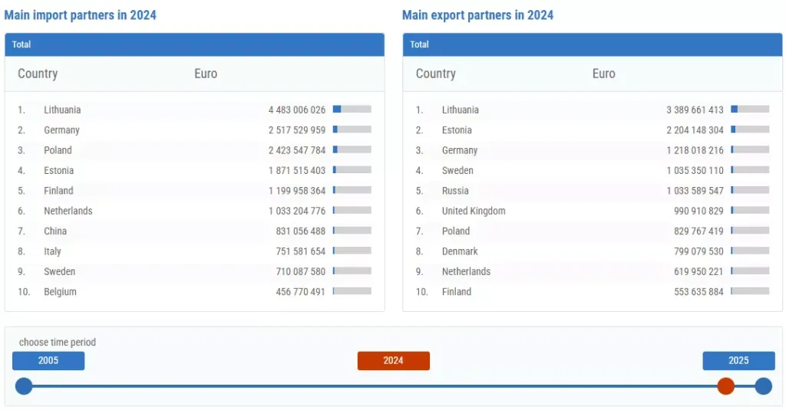The image size is (786, 410).
Task: Select the Total tab in import partners
Action: click(x=21, y=44)
